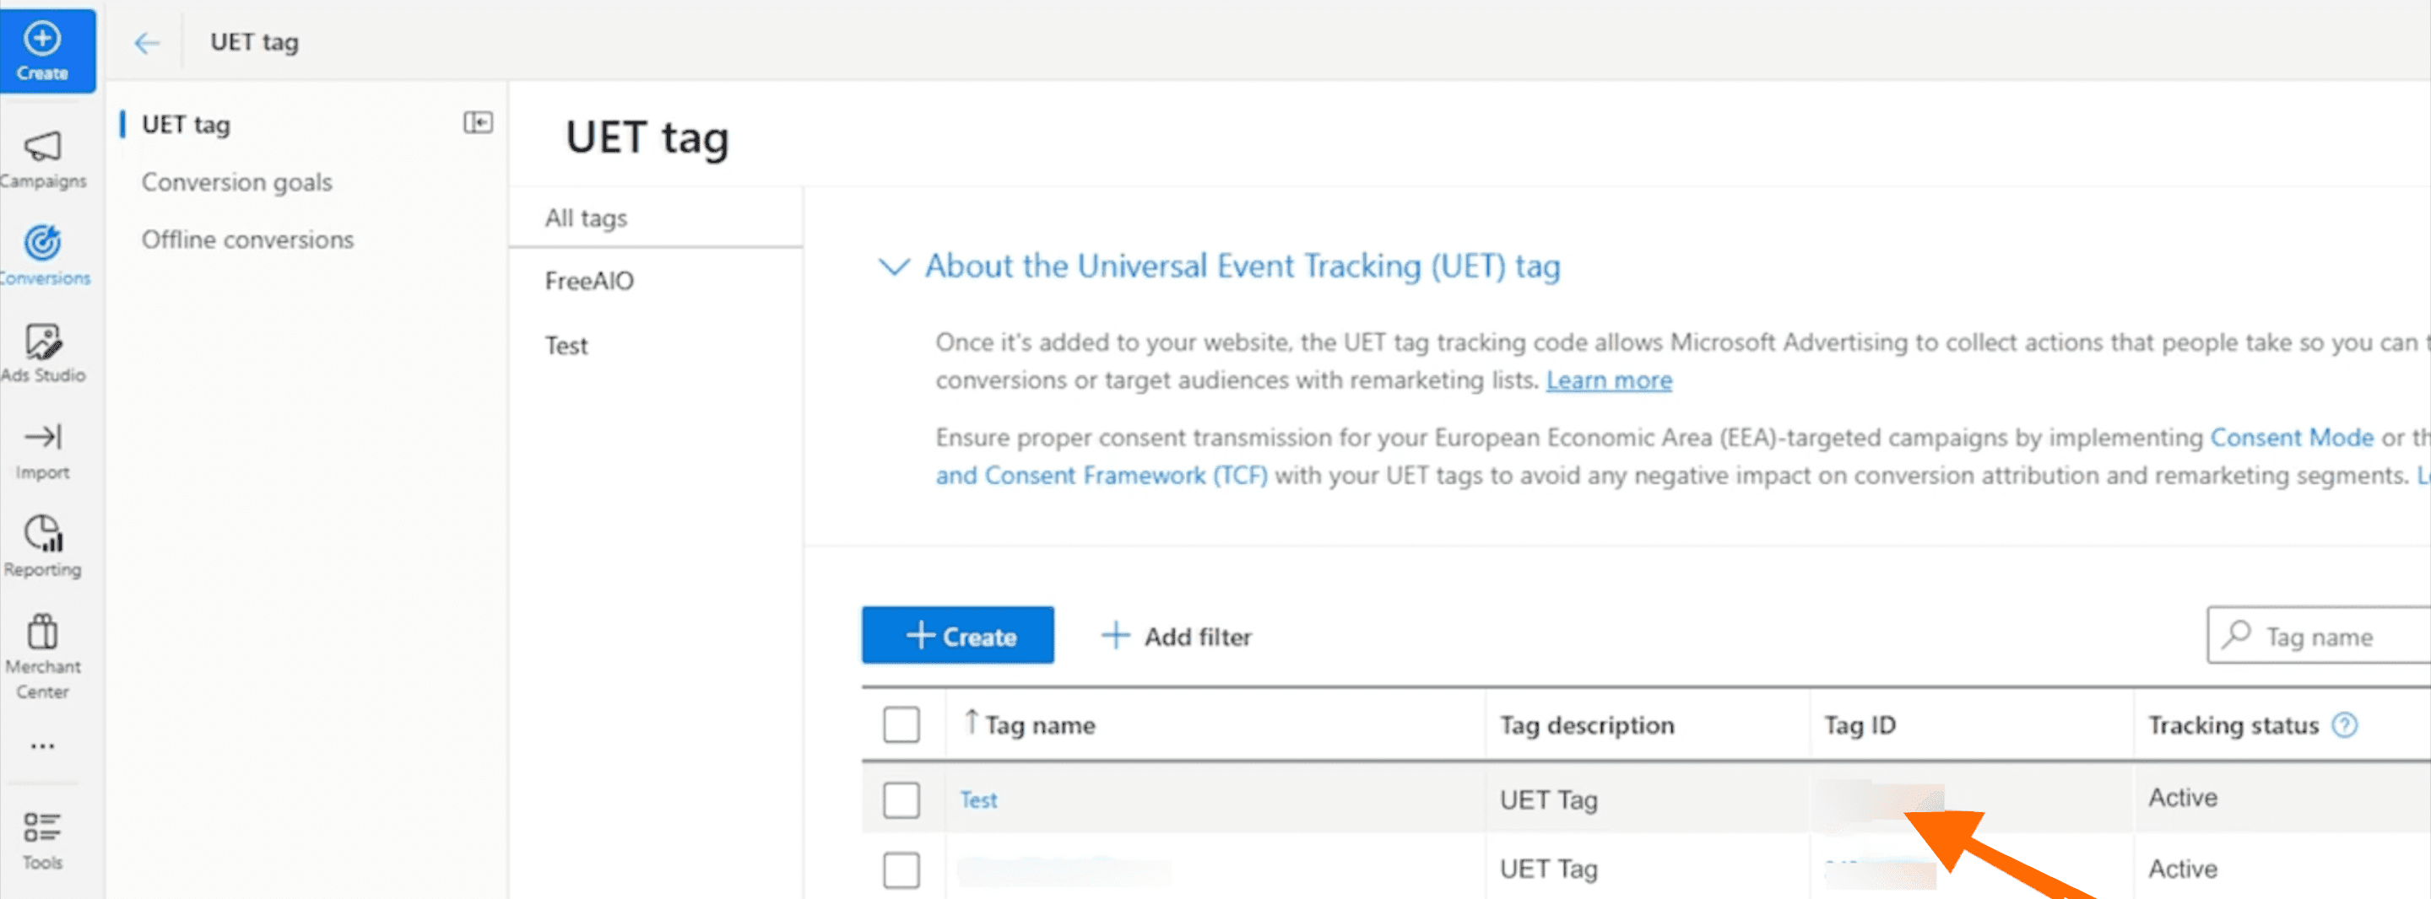Click the Tag ID column header
Image resolution: width=2431 pixels, height=899 pixels.
coord(1859,724)
